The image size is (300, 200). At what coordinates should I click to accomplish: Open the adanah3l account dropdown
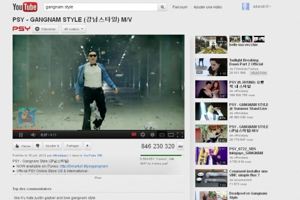click(x=262, y=7)
